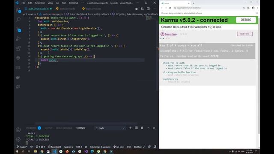Open terminal selector dropdown '1: node'

pyautogui.click(x=110, y=128)
